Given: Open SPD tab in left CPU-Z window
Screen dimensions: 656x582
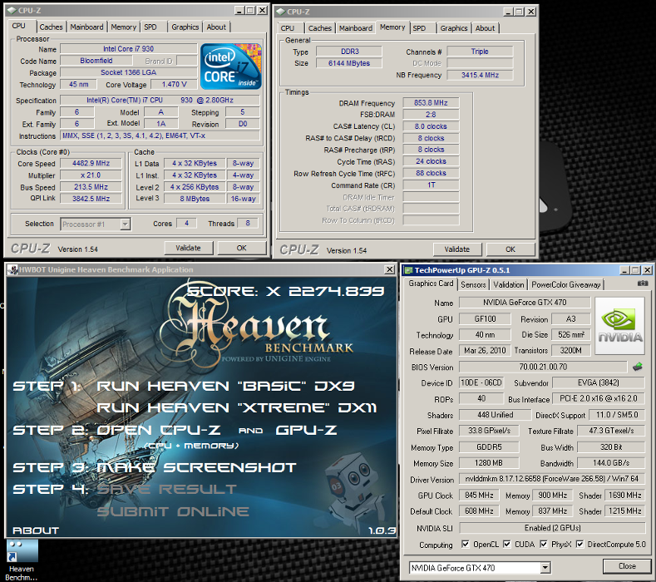Looking at the screenshot, I should point(150,27).
